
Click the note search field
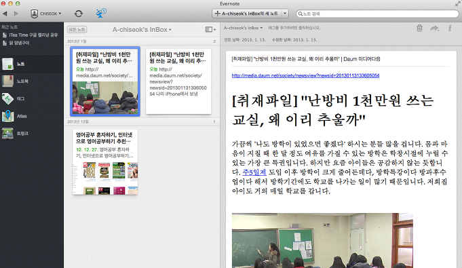click(x=377, y=14)
